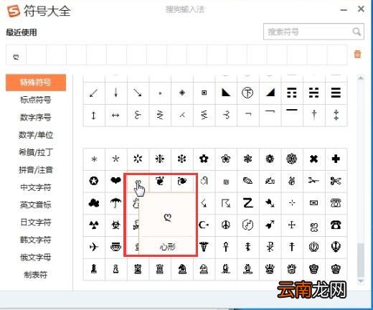Screen dimensions: 373x310
Task: Open the 标点符号 category
Action: pyautogui.click(x=36, y=100)
